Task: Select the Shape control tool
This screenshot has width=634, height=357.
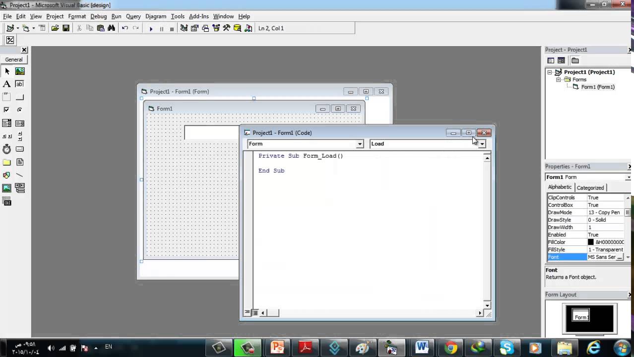Action: point(7,175)
